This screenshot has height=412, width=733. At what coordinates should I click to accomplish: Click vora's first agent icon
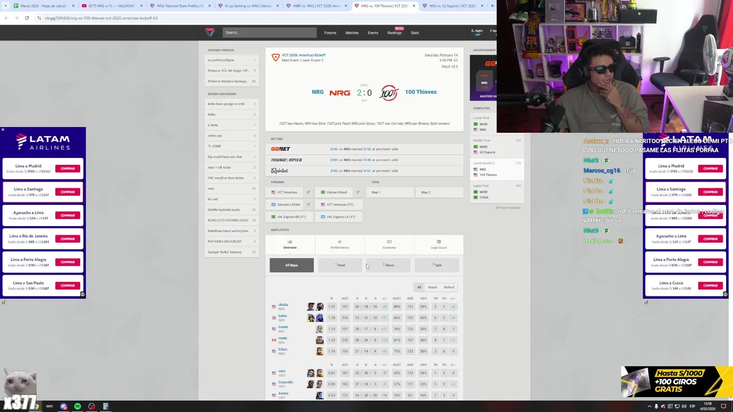(311, 373)
